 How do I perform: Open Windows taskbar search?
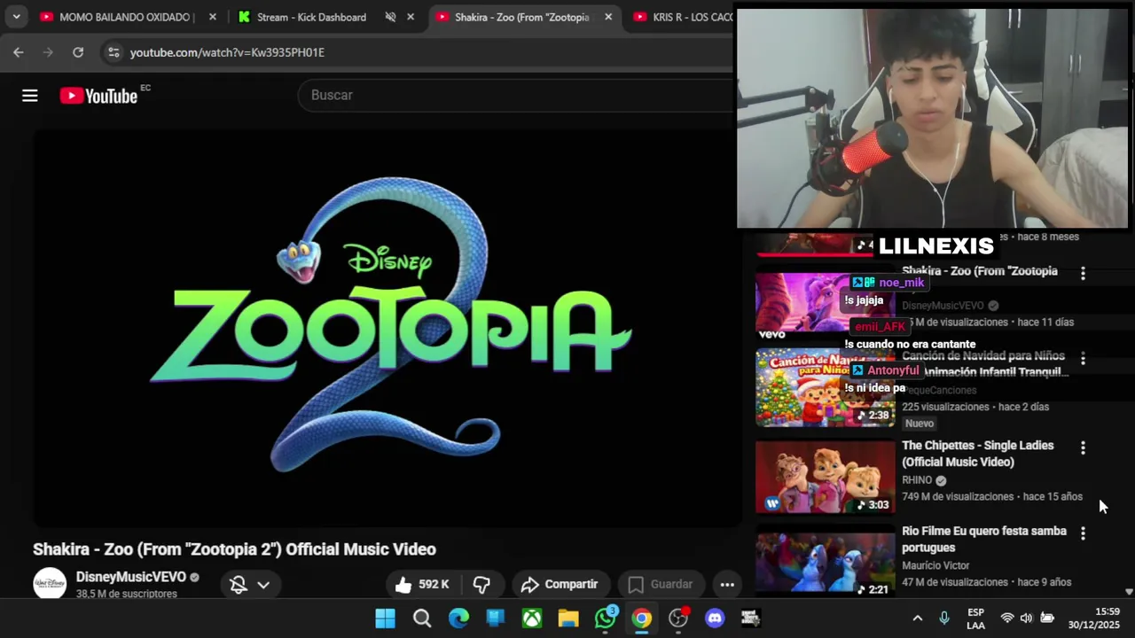pyautogui.click(x=422, y=619)
